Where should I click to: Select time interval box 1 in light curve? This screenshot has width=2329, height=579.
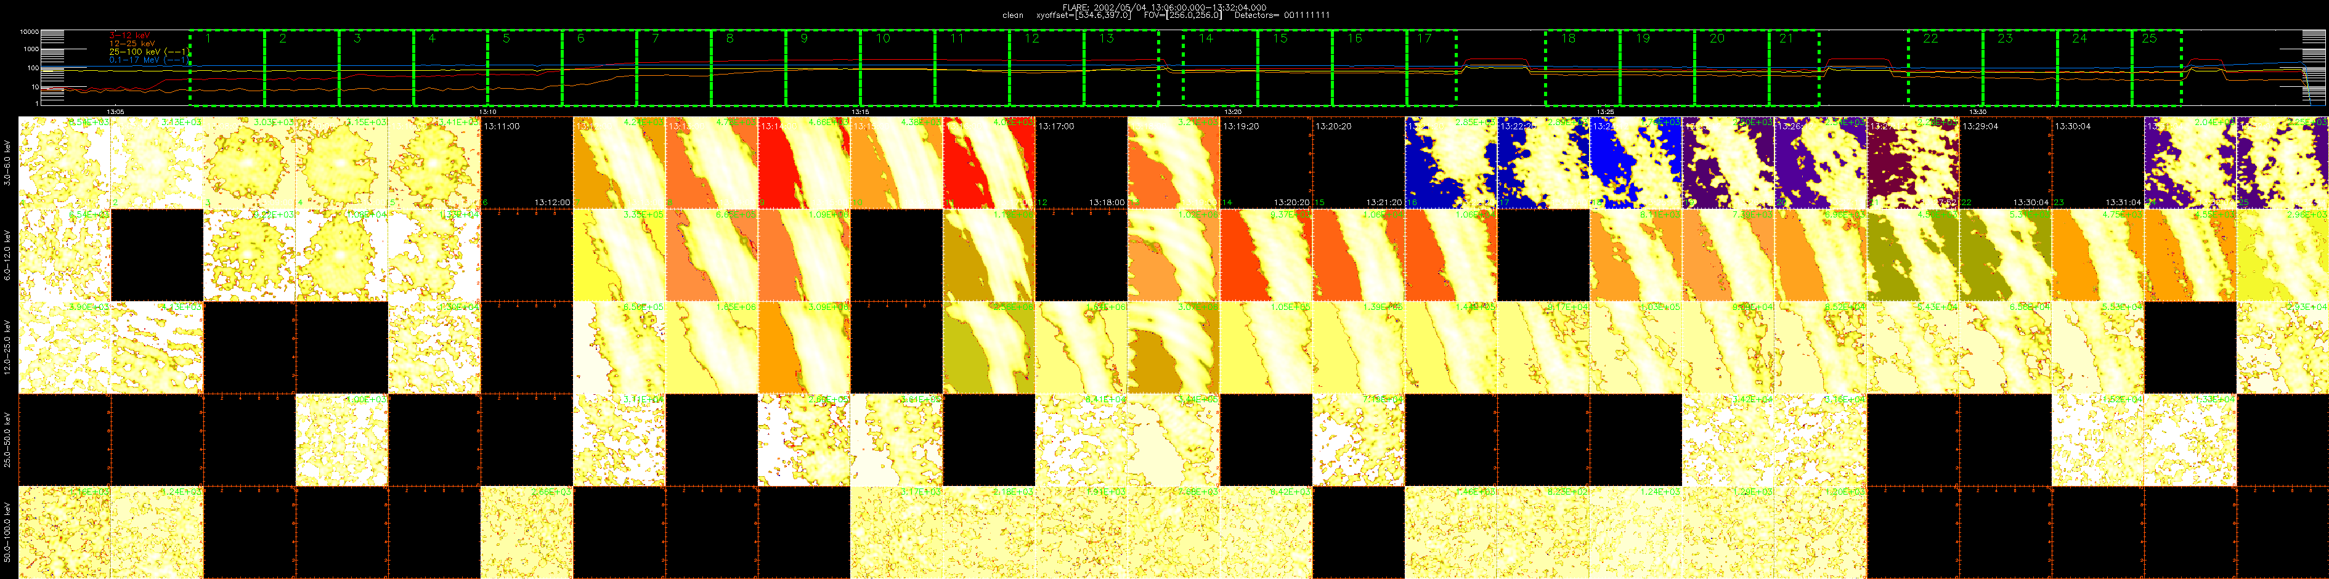click(227, 68)
